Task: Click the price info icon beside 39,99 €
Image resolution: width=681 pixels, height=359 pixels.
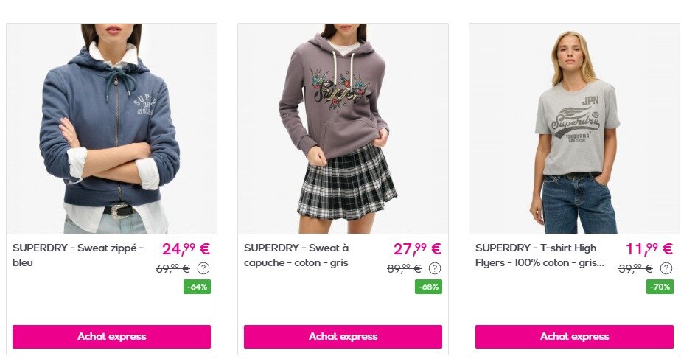Action: [666, 268]
